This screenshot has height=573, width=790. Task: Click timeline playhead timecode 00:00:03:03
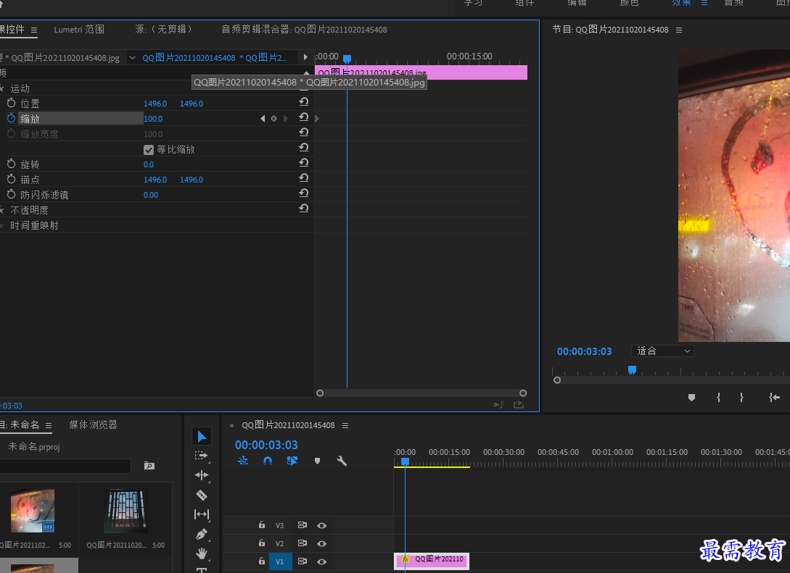(x=266, y=445)
